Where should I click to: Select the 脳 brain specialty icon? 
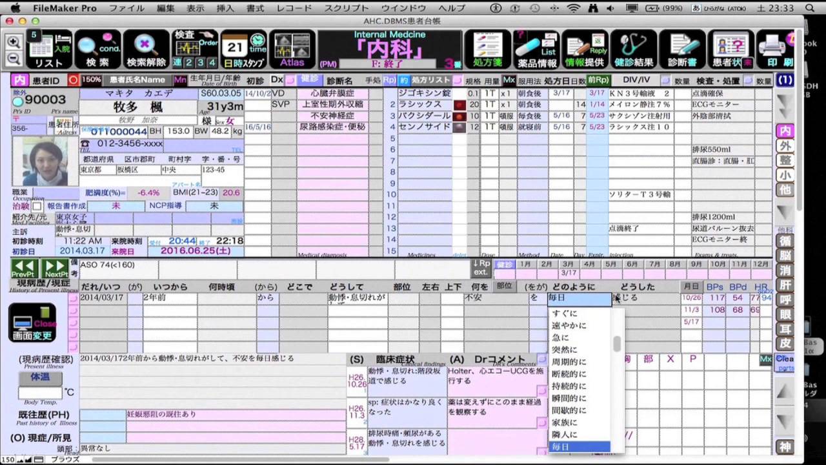tap(785, 256)
